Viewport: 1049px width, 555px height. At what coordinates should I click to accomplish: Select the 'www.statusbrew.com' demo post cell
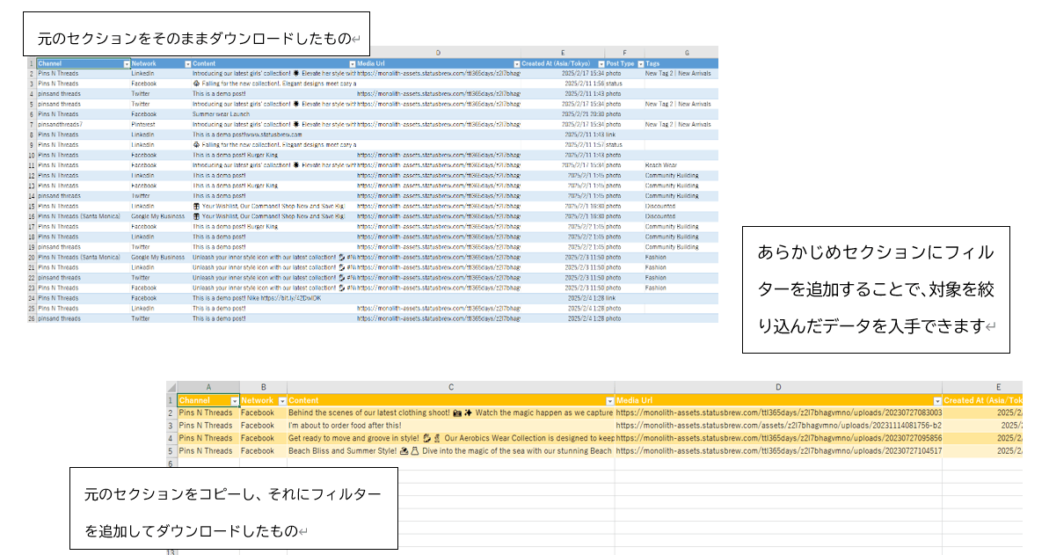tap(273, 135)
